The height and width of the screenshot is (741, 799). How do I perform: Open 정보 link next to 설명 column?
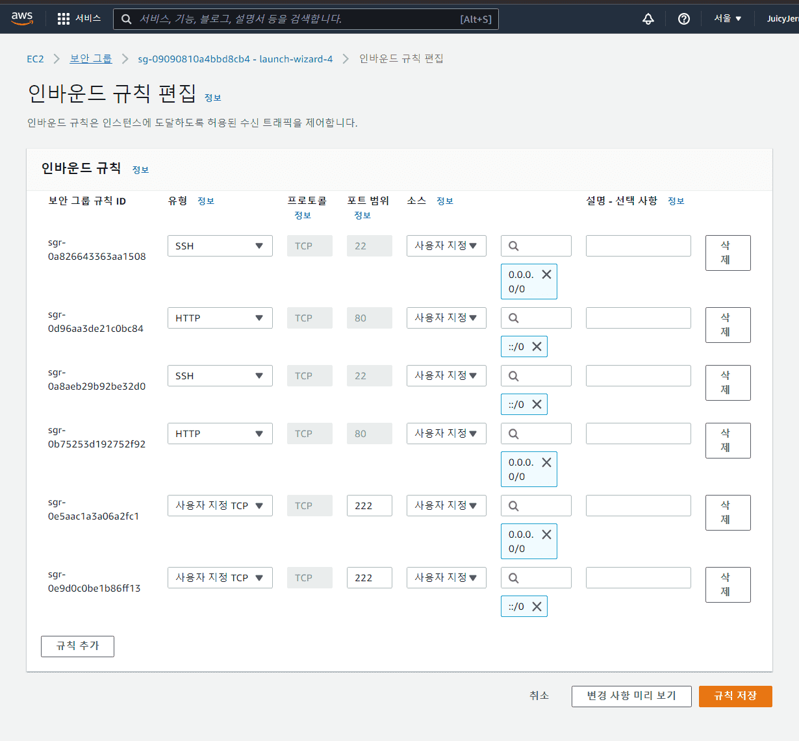pos(676,201)
